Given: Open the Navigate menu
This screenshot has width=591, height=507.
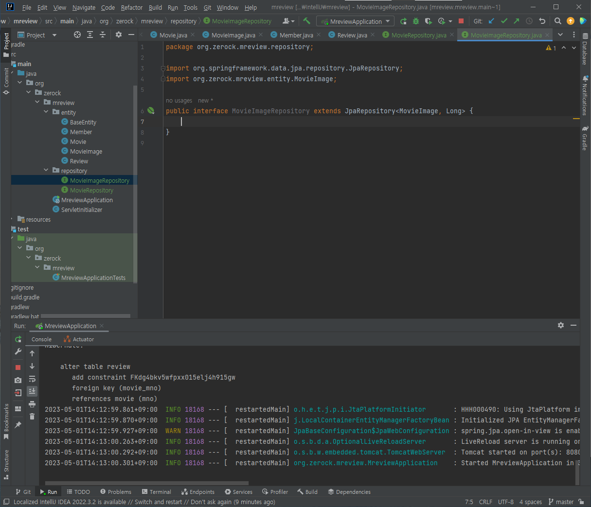Looking at the screenshot, I should [84, 7].
